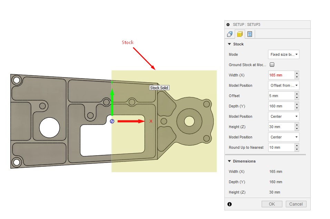Collapse the Stock section

(x=230, y=44)
